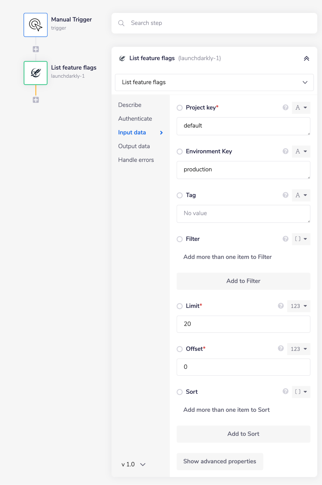Image resolution: width=322 pixels, height=485 pixels.
Task: Click the plus icon below List feature flags node
Action: click(35, 100)
